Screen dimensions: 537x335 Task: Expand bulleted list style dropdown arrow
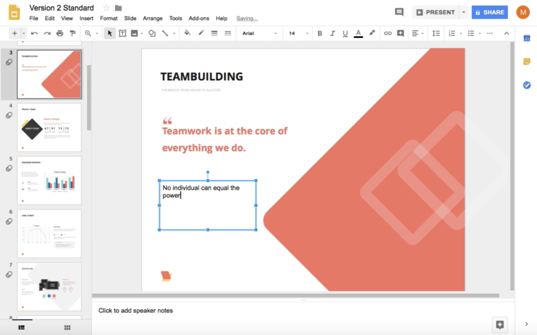click(480, 33)
